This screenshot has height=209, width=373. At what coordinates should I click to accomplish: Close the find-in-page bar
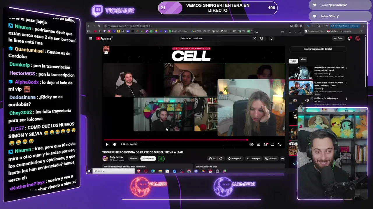pos(300,32)
